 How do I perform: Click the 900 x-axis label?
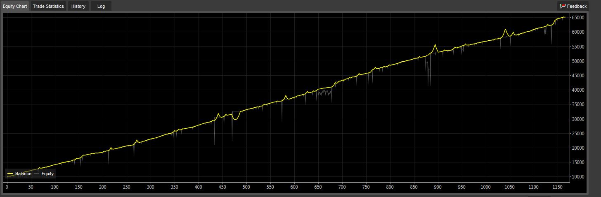tap(438, 187)
